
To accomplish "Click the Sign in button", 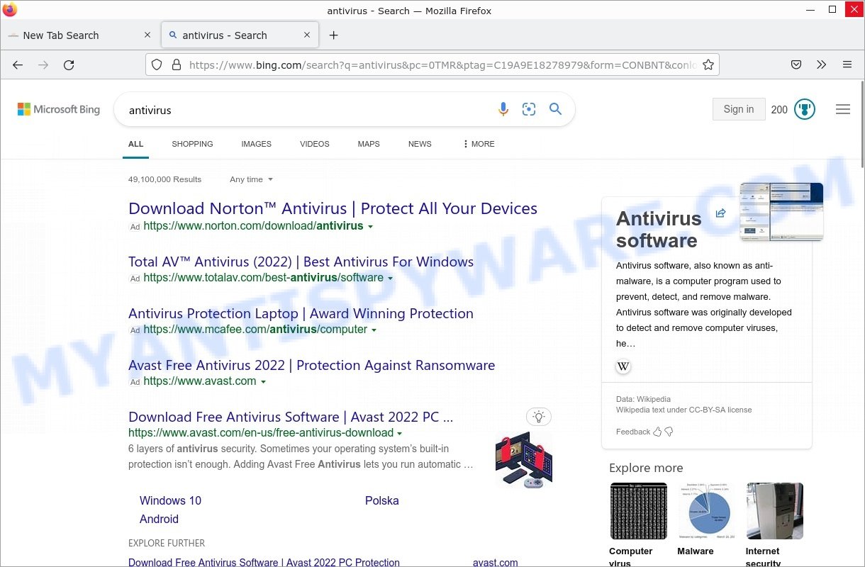I will tap(739, 109).
